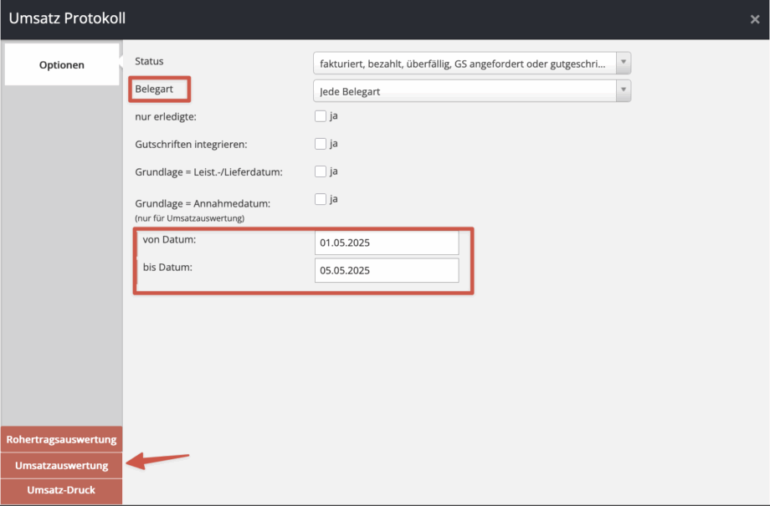
Task: Enable the 'nur erledigte' checkbox
Action: click(x=321, y=116)
